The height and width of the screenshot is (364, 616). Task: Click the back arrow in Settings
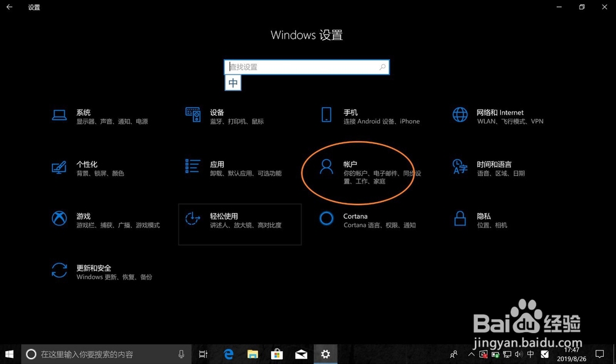tap(9, 7)
